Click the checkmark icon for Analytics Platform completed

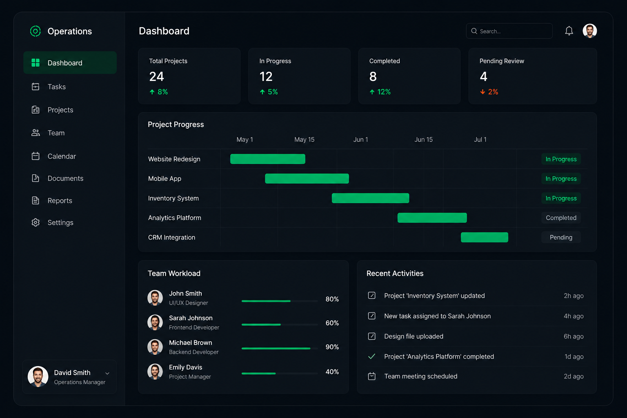(371, 356)
